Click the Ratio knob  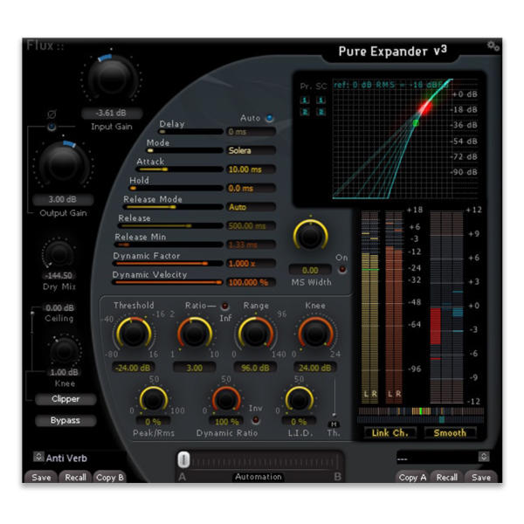195,334
